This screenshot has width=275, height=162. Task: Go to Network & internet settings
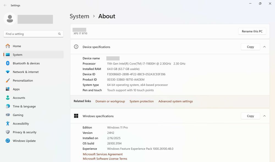point(34,72)
